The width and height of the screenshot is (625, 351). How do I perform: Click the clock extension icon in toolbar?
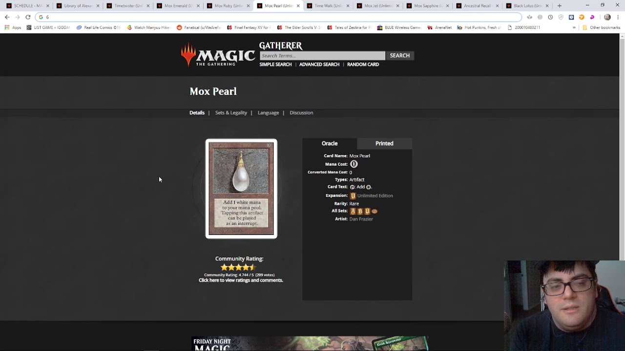click(550, 17)
